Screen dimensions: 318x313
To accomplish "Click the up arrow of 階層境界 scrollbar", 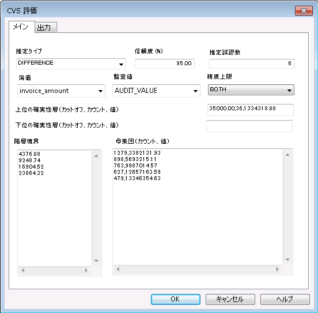I will pyautogui.click(x=96, y=156).
